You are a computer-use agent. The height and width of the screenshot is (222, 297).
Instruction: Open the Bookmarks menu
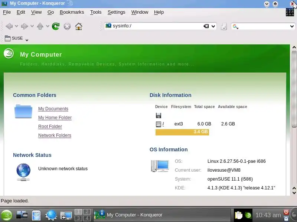click(x=72, y=12)
